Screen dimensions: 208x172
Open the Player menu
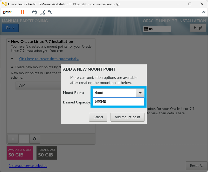pyautogui.click(x=9, y=12)
